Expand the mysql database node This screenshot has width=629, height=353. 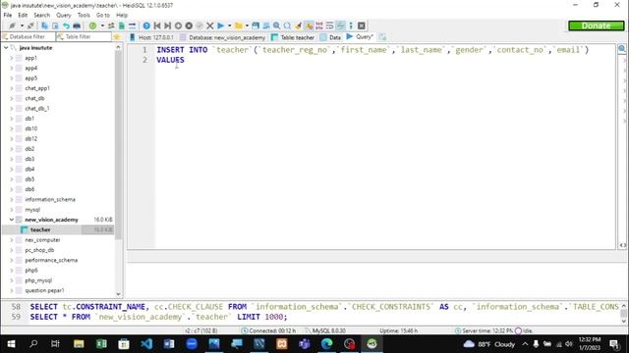tap(12, 209)
